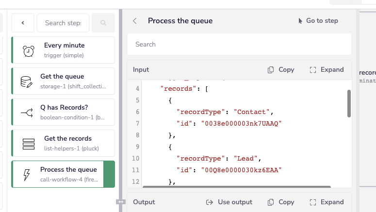Go back using the left arrow beside the title
The height and width of the screenshot is (212, 376).
[135, 21]
